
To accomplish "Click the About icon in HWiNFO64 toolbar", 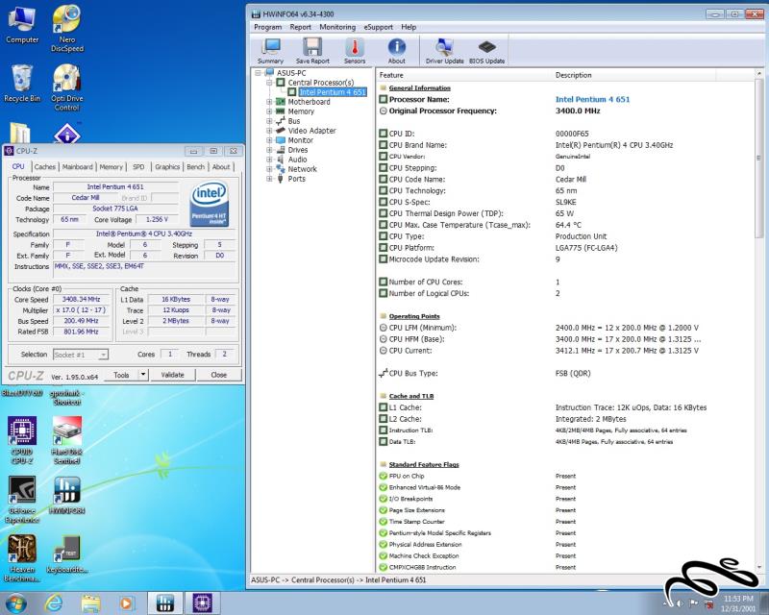I will (396, 51).
